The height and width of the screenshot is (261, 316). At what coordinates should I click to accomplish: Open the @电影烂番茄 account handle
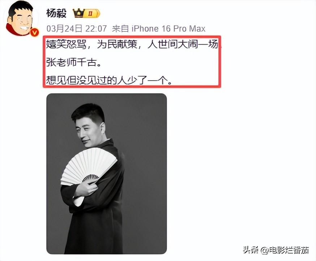(x=285, y=250)
